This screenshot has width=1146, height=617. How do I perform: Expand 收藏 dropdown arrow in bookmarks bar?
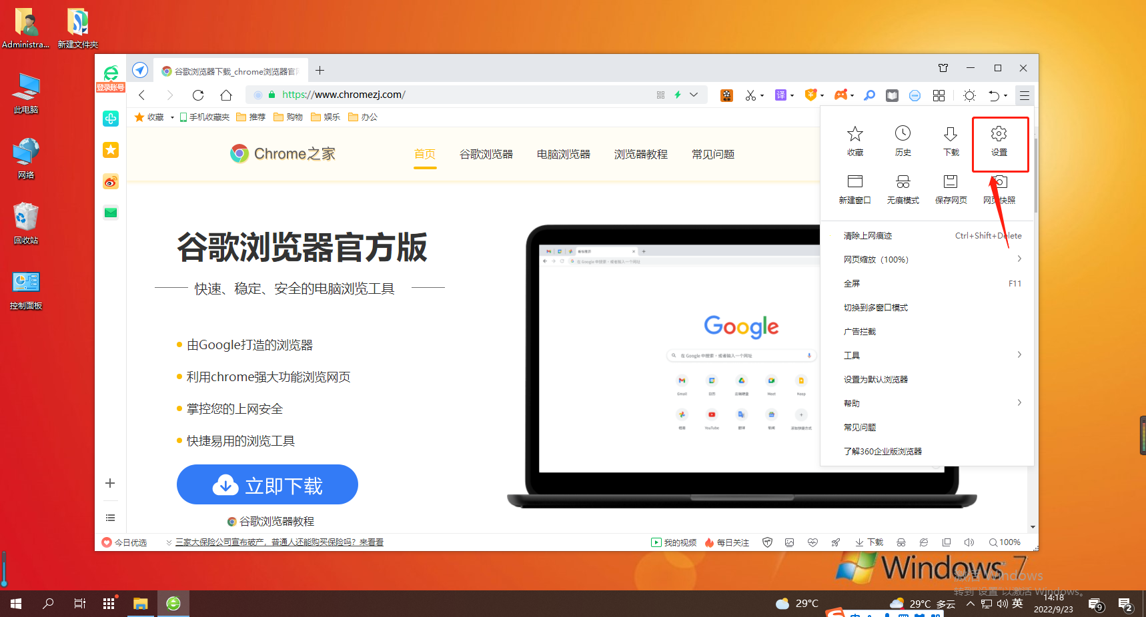point(172,117)
